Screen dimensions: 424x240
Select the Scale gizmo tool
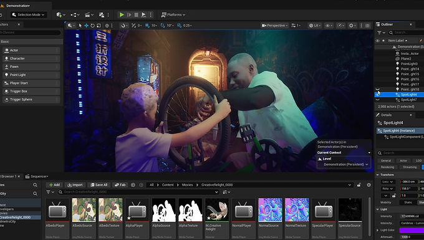point(99,26)
